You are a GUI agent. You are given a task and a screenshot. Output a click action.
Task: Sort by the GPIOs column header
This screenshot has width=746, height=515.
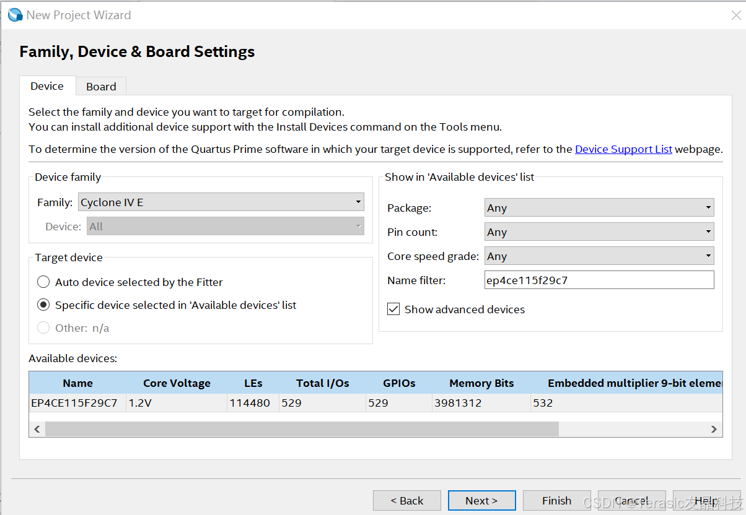click(x=399, y=383)
